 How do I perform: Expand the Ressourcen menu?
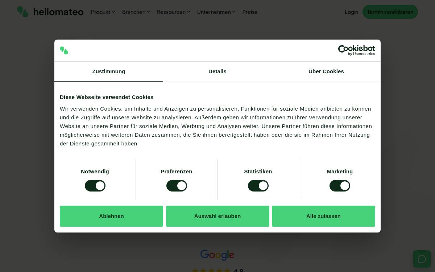[x=174, y=12]
